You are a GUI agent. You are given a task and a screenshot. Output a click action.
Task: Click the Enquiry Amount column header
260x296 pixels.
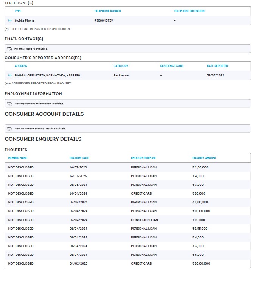(x=204, y=158)
